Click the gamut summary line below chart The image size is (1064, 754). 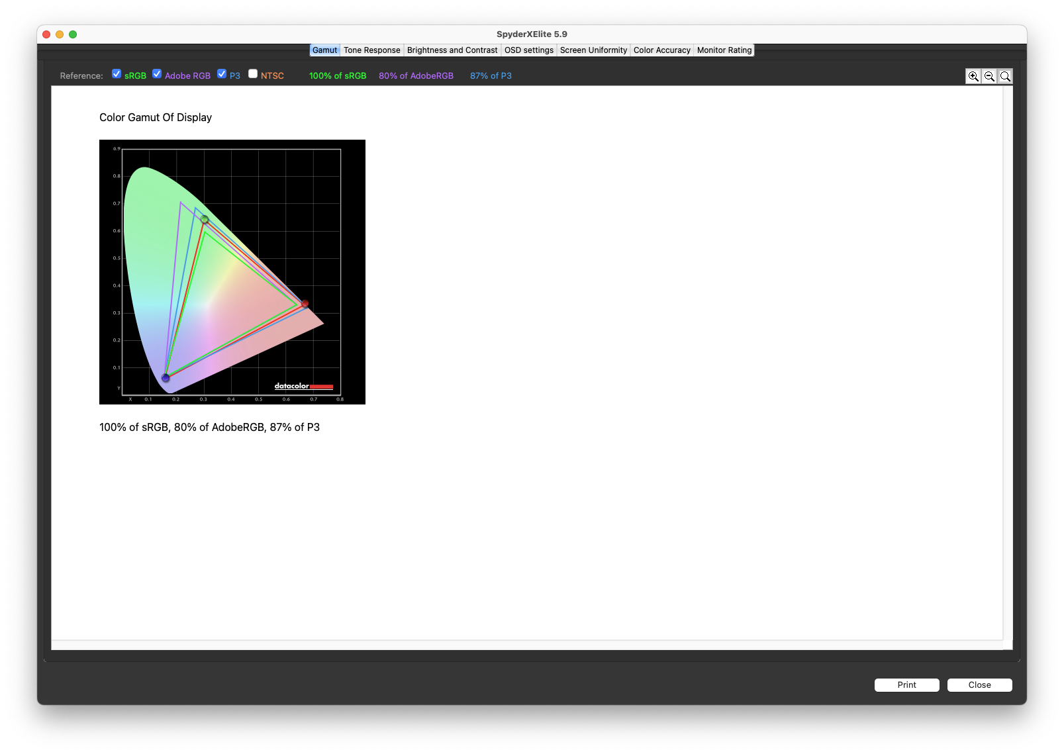tap(209, 428)
